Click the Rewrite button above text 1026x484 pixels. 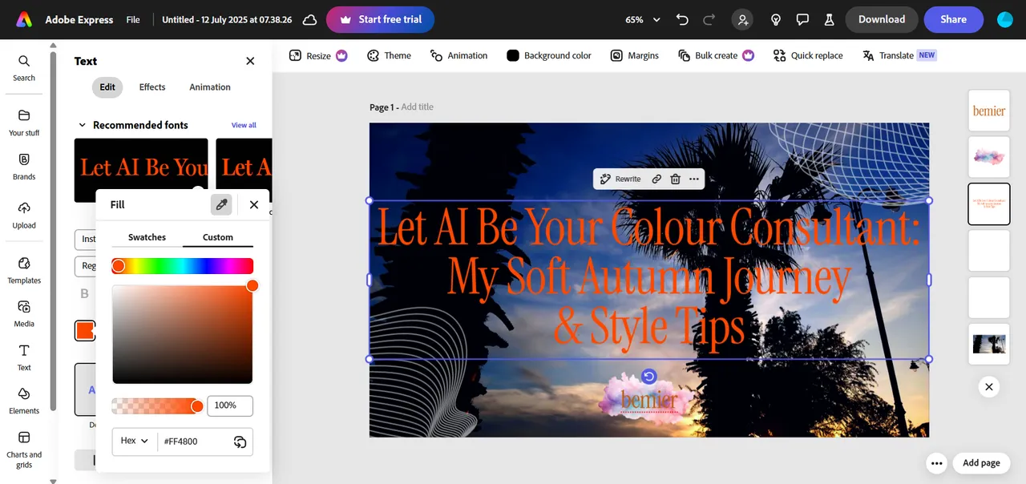[620, 179]
